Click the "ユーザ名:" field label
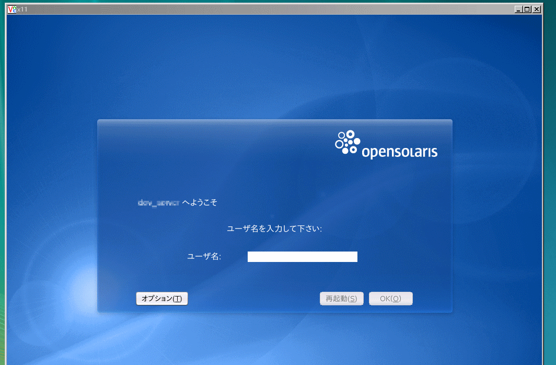Image resolution: width=556 pixels, height=365 pixels. 204,256
